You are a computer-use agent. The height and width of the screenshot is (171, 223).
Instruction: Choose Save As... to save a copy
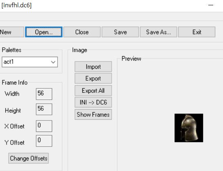pyautogui.click(x=159, y=32)
